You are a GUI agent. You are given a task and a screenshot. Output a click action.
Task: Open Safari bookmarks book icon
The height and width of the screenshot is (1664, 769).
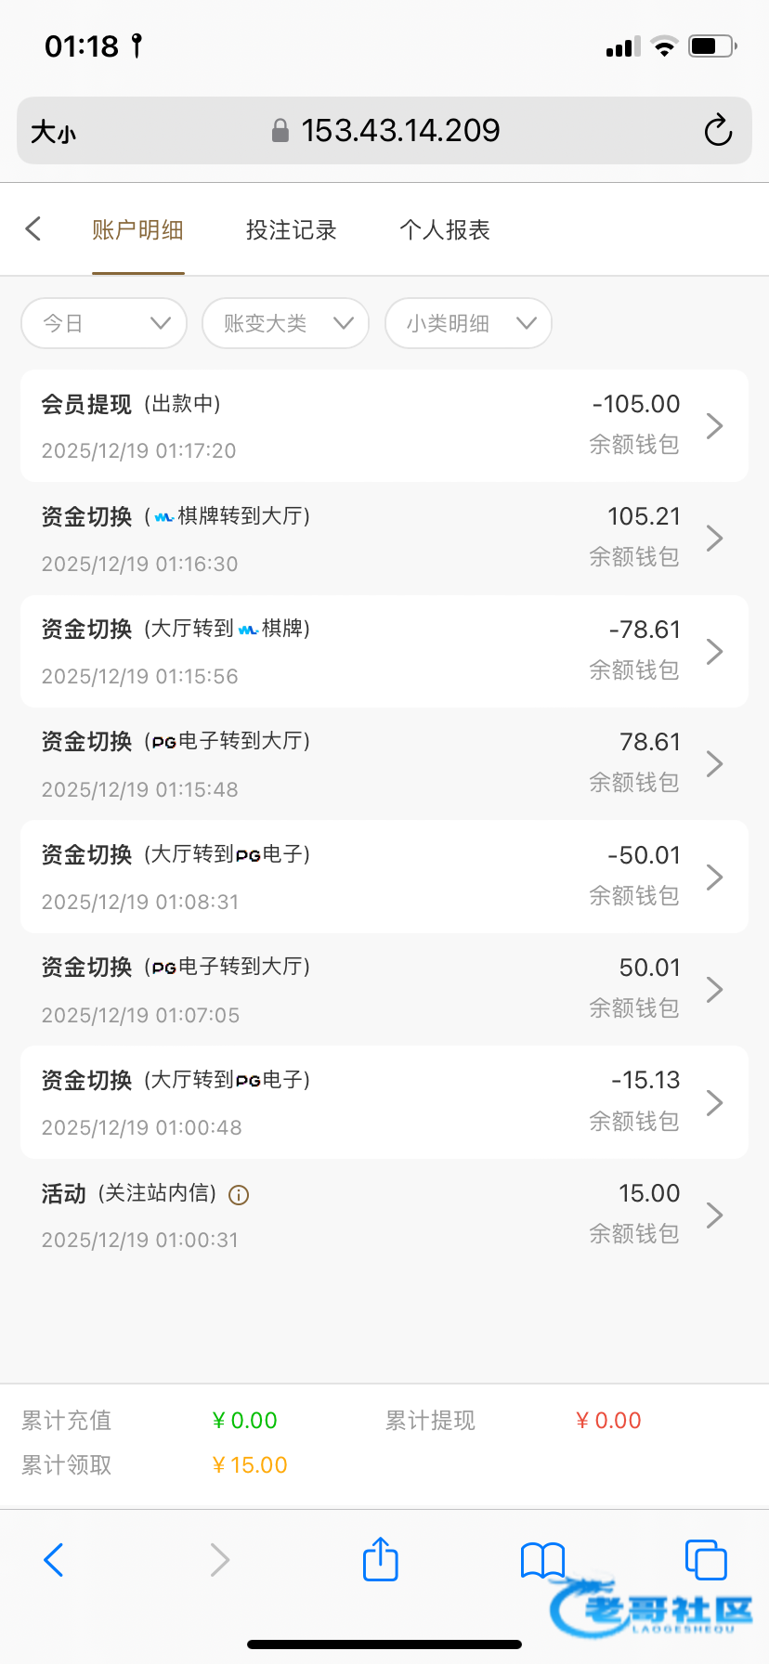542,1559
